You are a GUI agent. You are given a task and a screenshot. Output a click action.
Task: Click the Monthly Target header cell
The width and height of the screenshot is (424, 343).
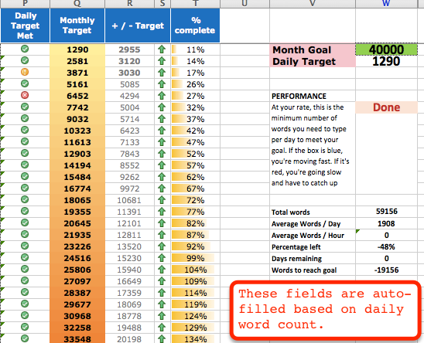point(77,25)
